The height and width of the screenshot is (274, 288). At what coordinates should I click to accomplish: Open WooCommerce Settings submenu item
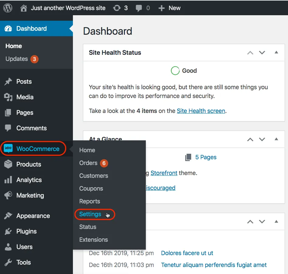click(90, 214)
